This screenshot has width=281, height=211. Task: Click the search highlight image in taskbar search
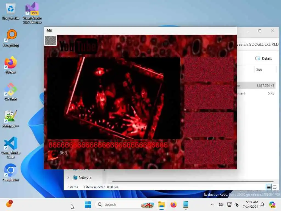click(147, 204)
